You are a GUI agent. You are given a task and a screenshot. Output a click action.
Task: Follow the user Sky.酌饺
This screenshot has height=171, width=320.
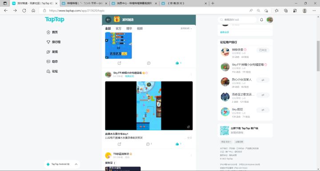[263, 110]
